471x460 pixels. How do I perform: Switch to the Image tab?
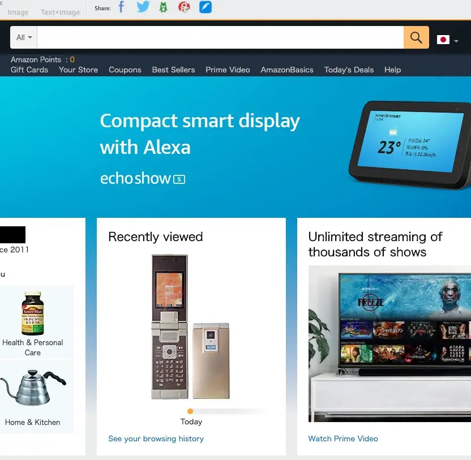[x=18, y=12]
